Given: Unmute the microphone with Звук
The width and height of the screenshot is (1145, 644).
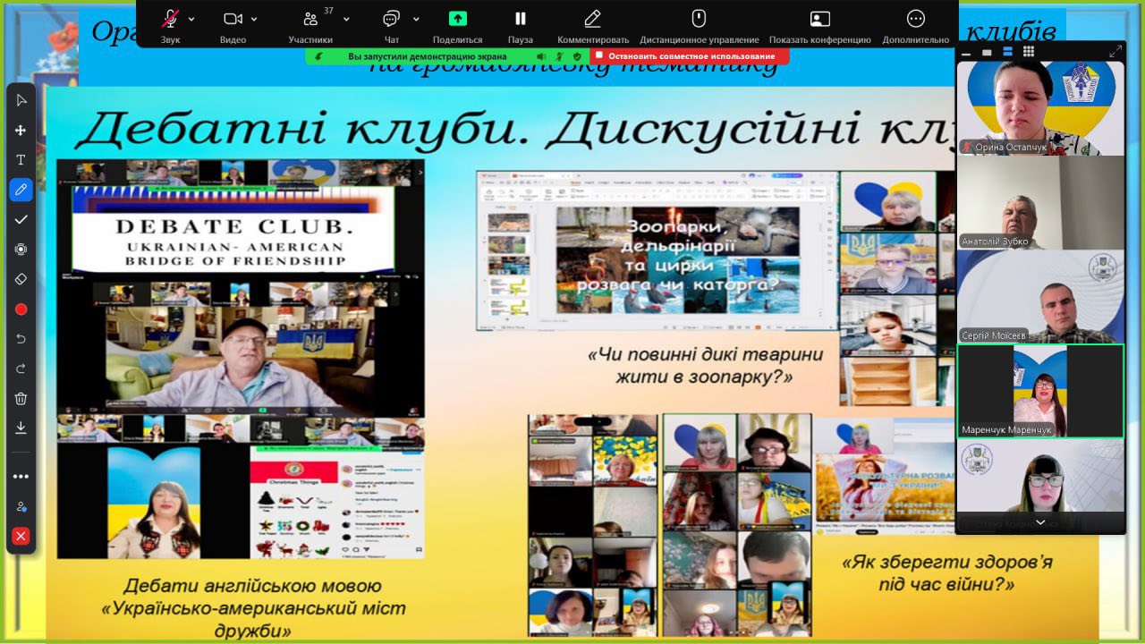Looking at the screenshot, I should [170, 25].
